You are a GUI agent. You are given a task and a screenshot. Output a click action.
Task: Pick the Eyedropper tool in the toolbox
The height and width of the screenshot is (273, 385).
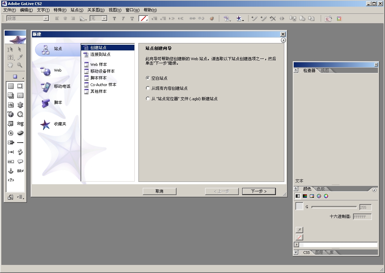point(20,57)
